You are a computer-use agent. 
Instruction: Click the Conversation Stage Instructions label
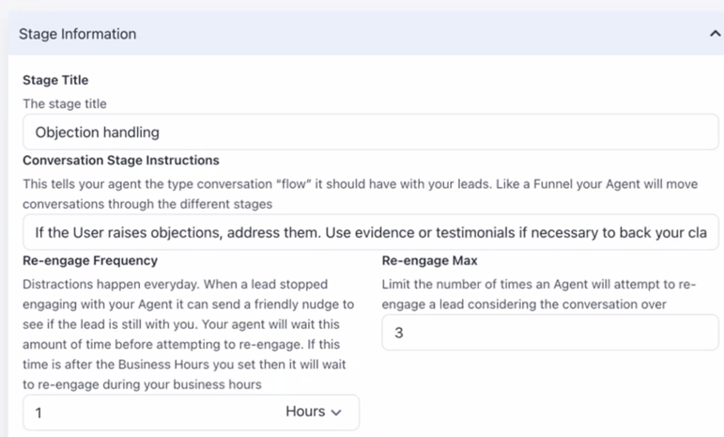tap(120, 161)
